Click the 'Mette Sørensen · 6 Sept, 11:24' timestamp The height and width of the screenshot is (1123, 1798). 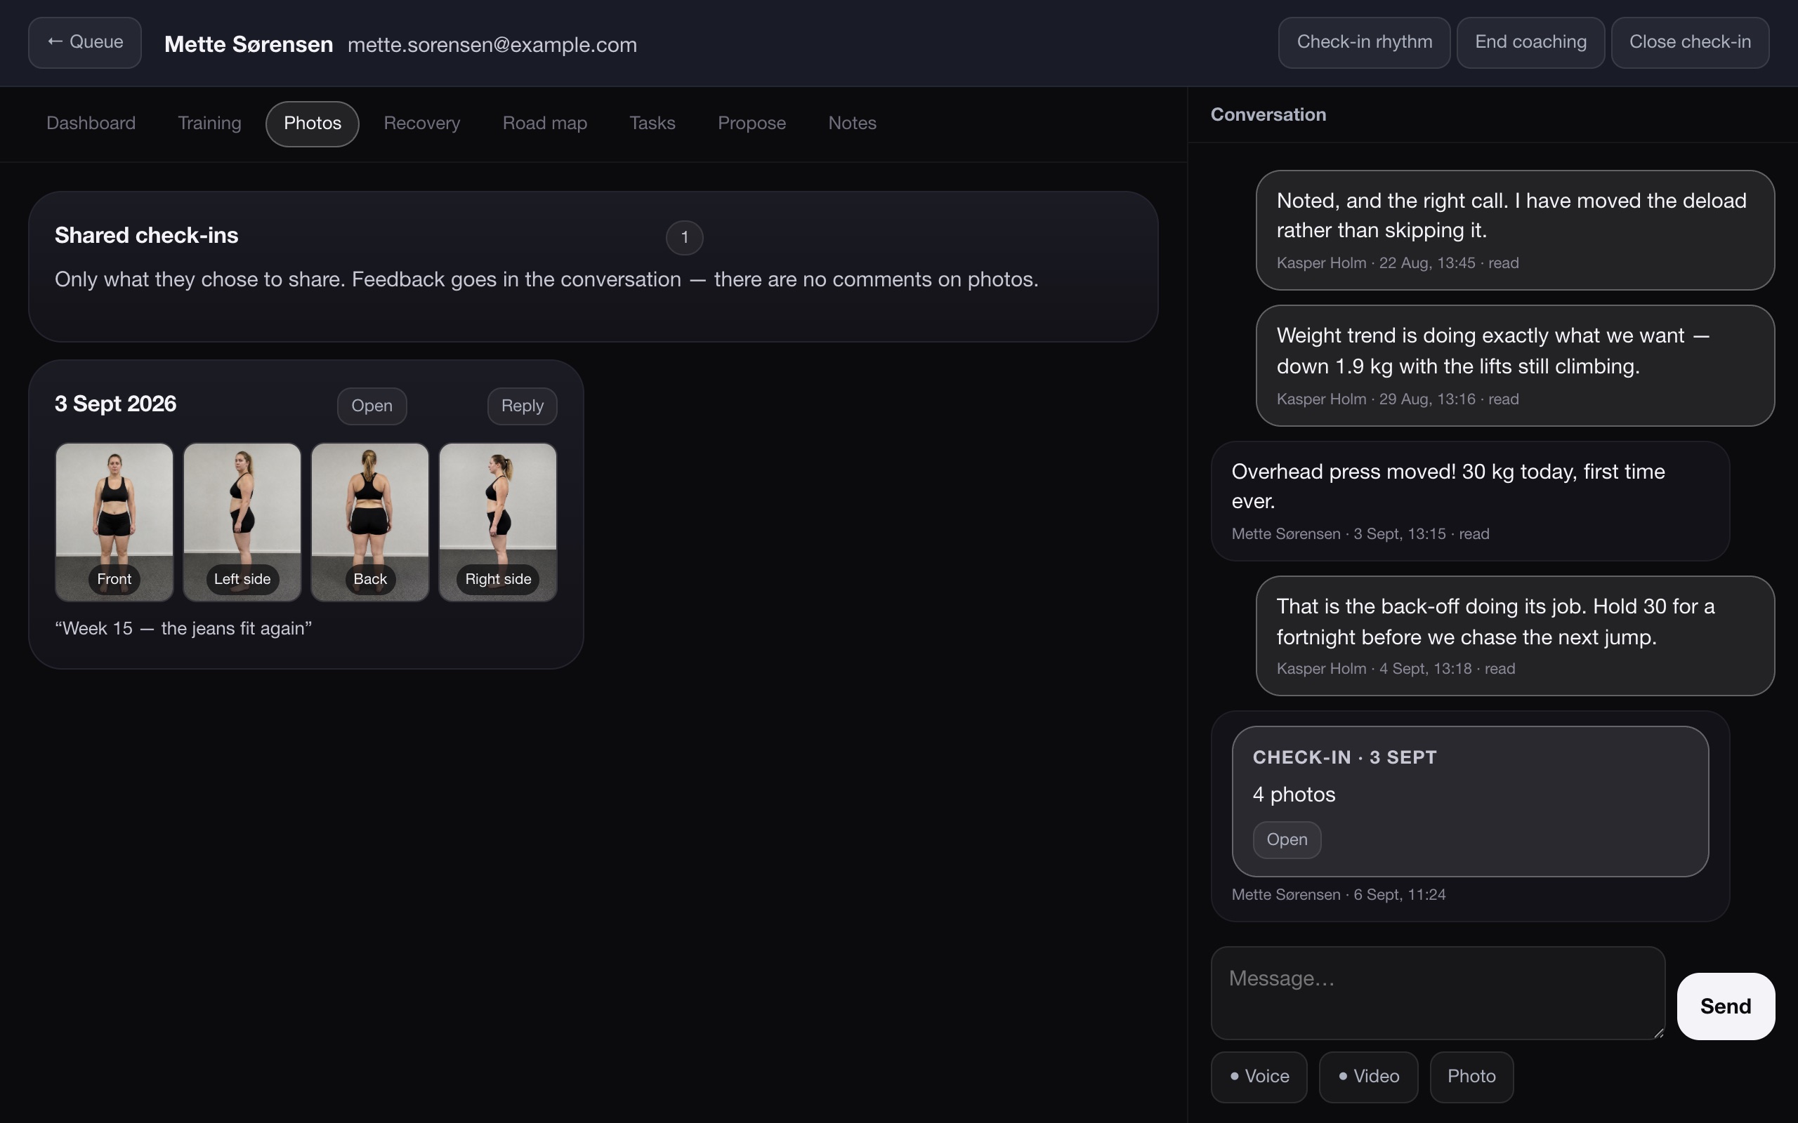pyautogui.click(x=1338, y=895)
